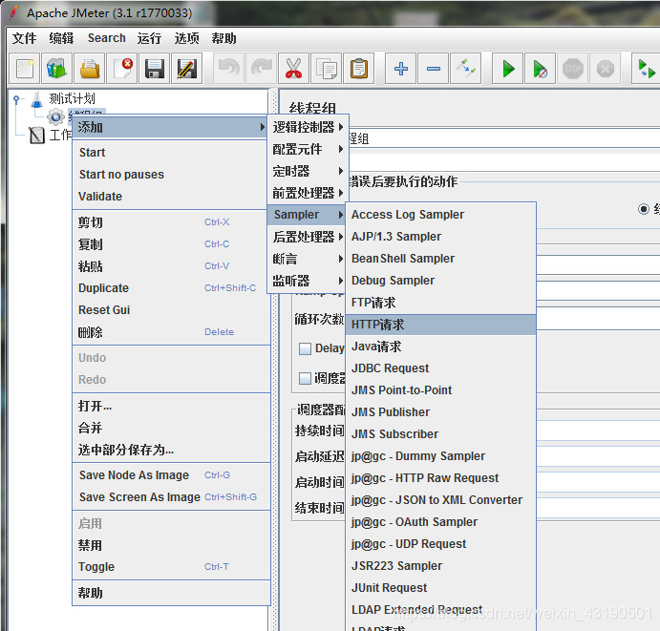Select the 测试计划 flask icon
This screenshot has width=660, height=631.
pyautogui.click(x=37, y=99)
